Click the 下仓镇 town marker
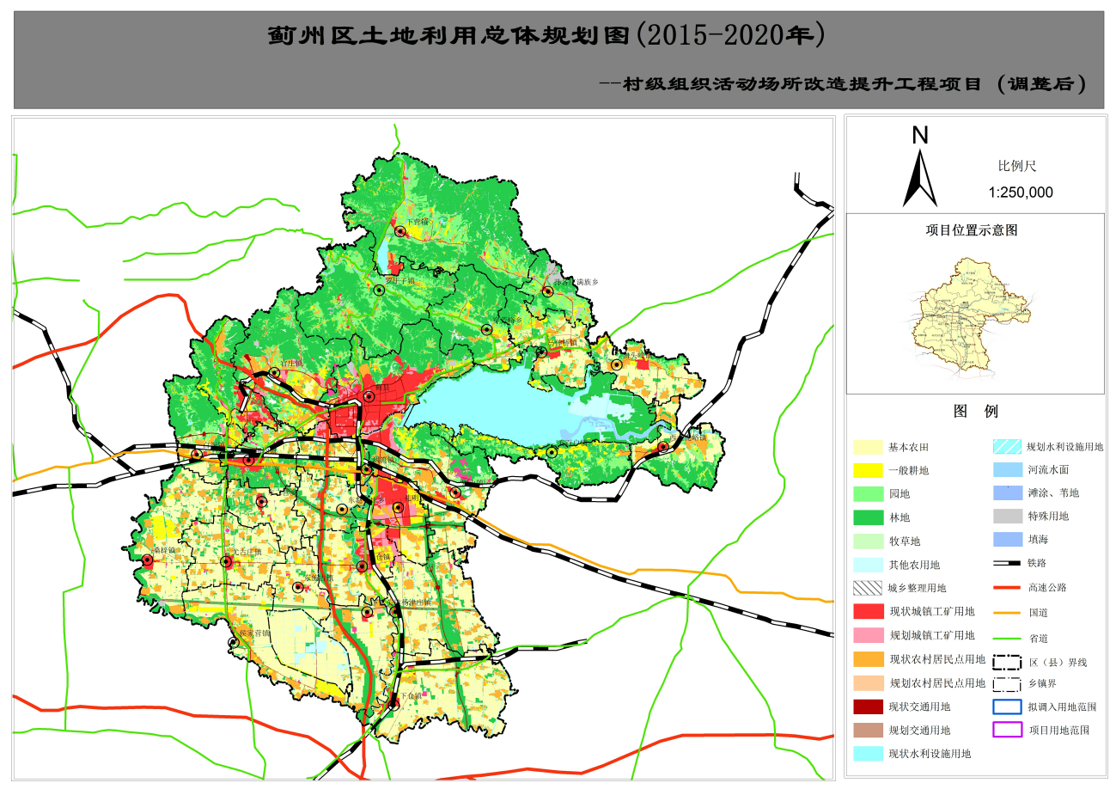Viewport: 1116px width, 789px height. [394, 704]
